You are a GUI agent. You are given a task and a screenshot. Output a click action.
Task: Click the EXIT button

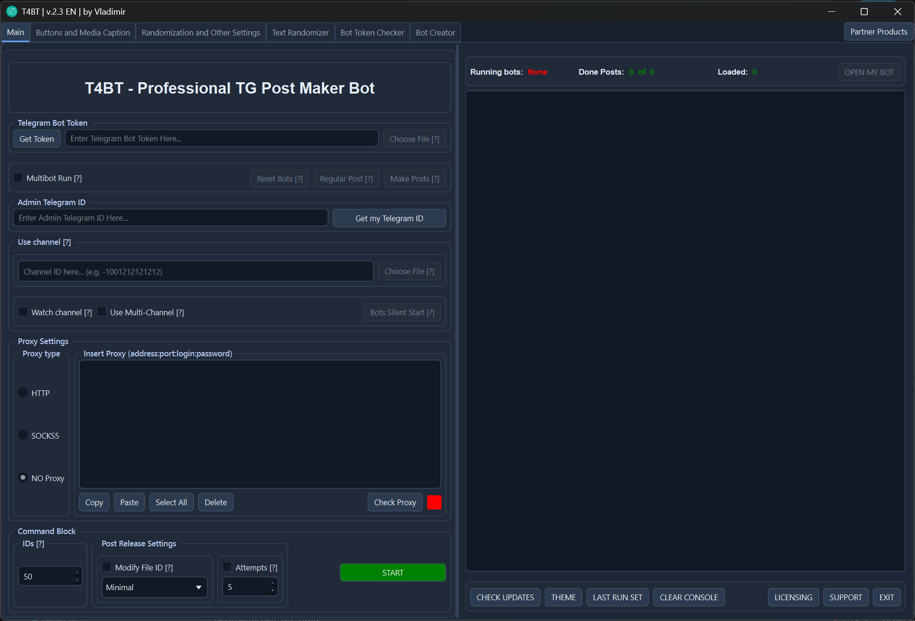tap(887, 597)
